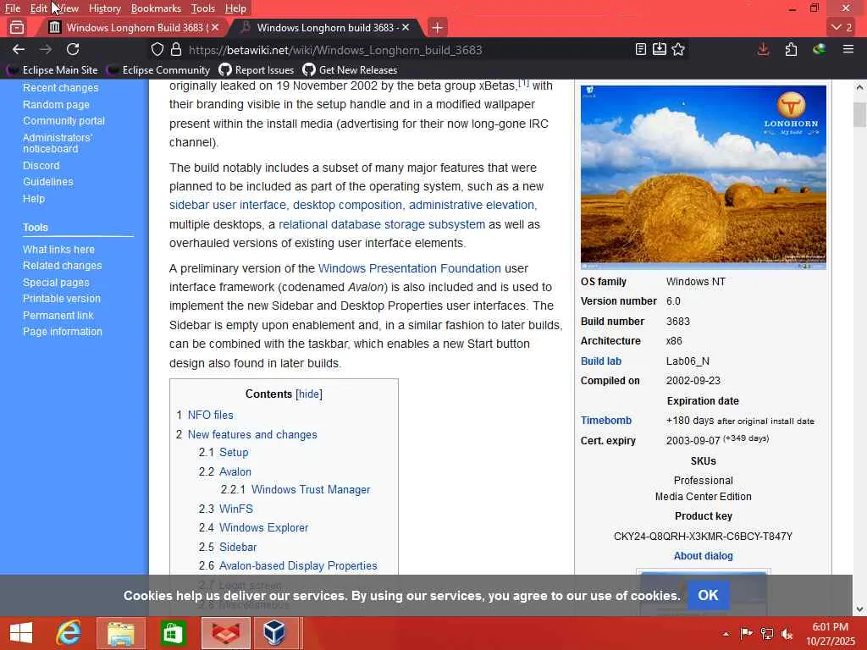The width and height of the screenshot is (867, 650).
Task: Open the tracking protection shield icon
Action: pos(157,49)
